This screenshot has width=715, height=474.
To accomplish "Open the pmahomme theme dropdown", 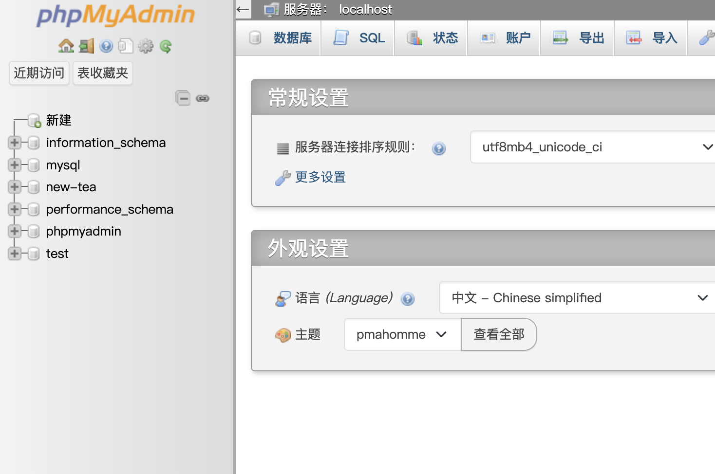I will tap(402, 334).
